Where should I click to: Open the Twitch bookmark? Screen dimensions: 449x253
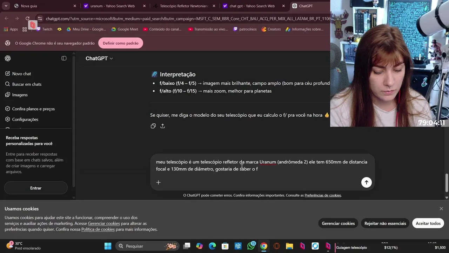tap(44, 29)
